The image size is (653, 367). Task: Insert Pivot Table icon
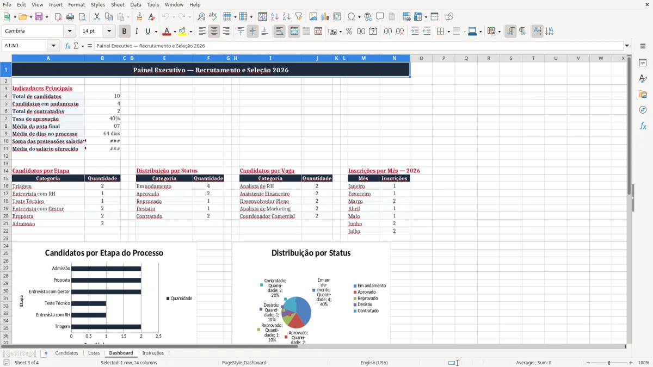(337, 17)
